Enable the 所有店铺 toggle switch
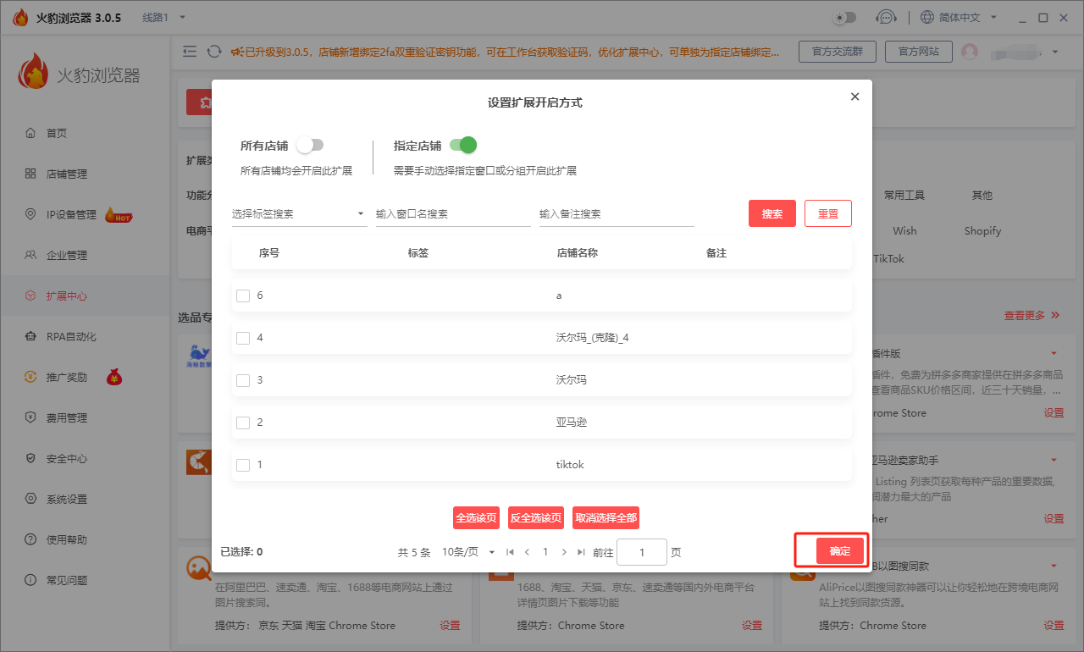This screenshot has width=1084, height=652. (x=310, y=145)
